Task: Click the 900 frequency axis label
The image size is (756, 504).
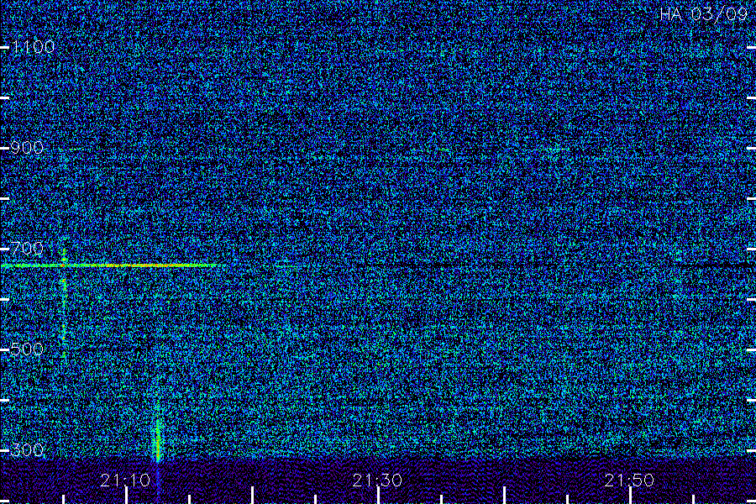Action: 27,148
